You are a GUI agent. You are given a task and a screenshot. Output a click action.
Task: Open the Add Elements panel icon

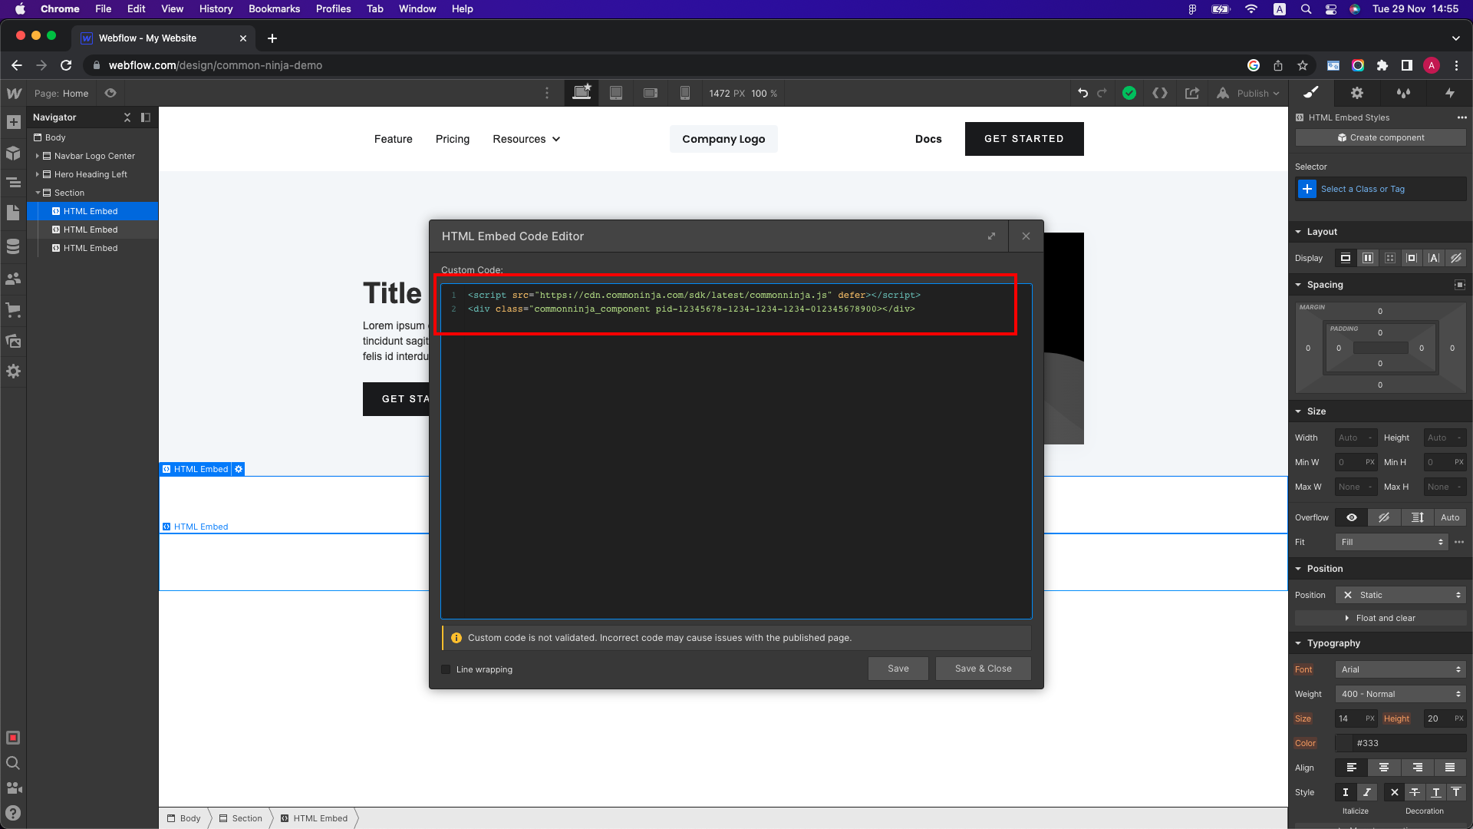coord(13,122)
